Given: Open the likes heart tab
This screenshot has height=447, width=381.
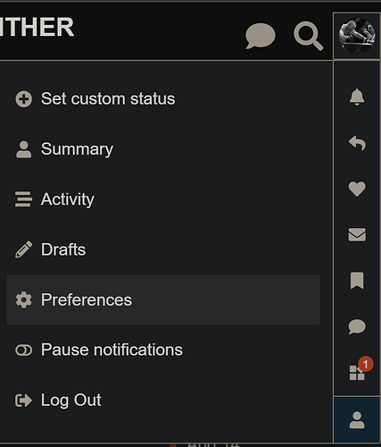Looking at the screenshot, I should (357, 189).
